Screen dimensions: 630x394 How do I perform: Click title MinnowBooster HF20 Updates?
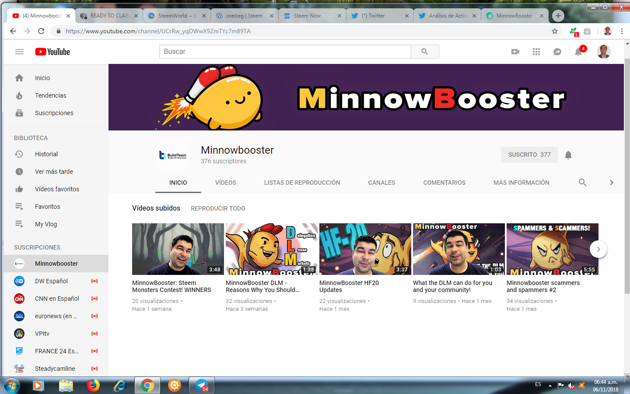tap(349, 286)
